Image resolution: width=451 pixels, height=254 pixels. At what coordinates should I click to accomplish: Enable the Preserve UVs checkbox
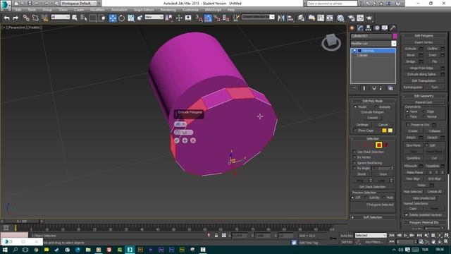[x=408, y=125]
